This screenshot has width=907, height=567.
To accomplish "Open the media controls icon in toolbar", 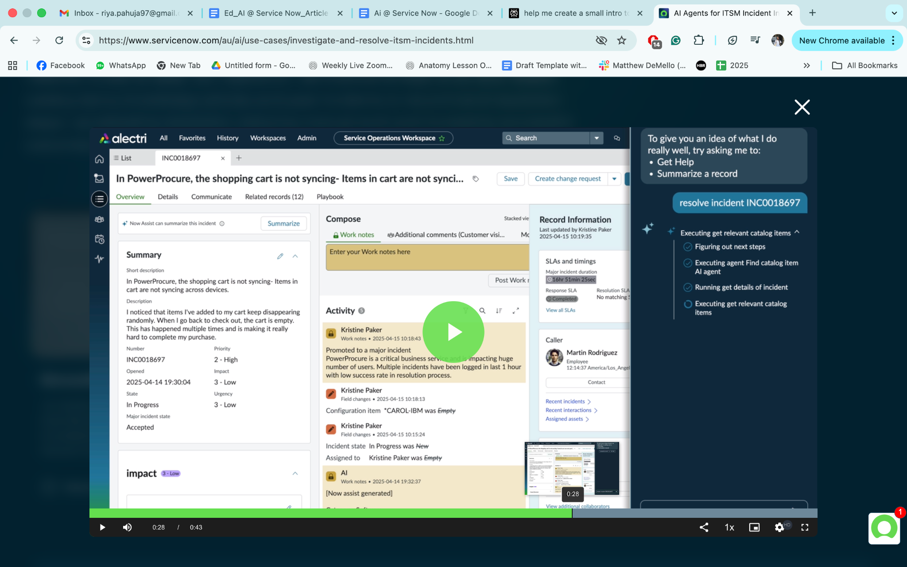I will pos(755,40).
